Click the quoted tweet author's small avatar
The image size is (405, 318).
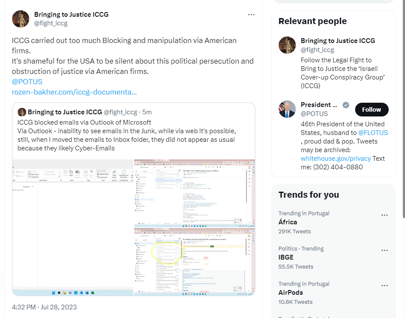[21, 112]
